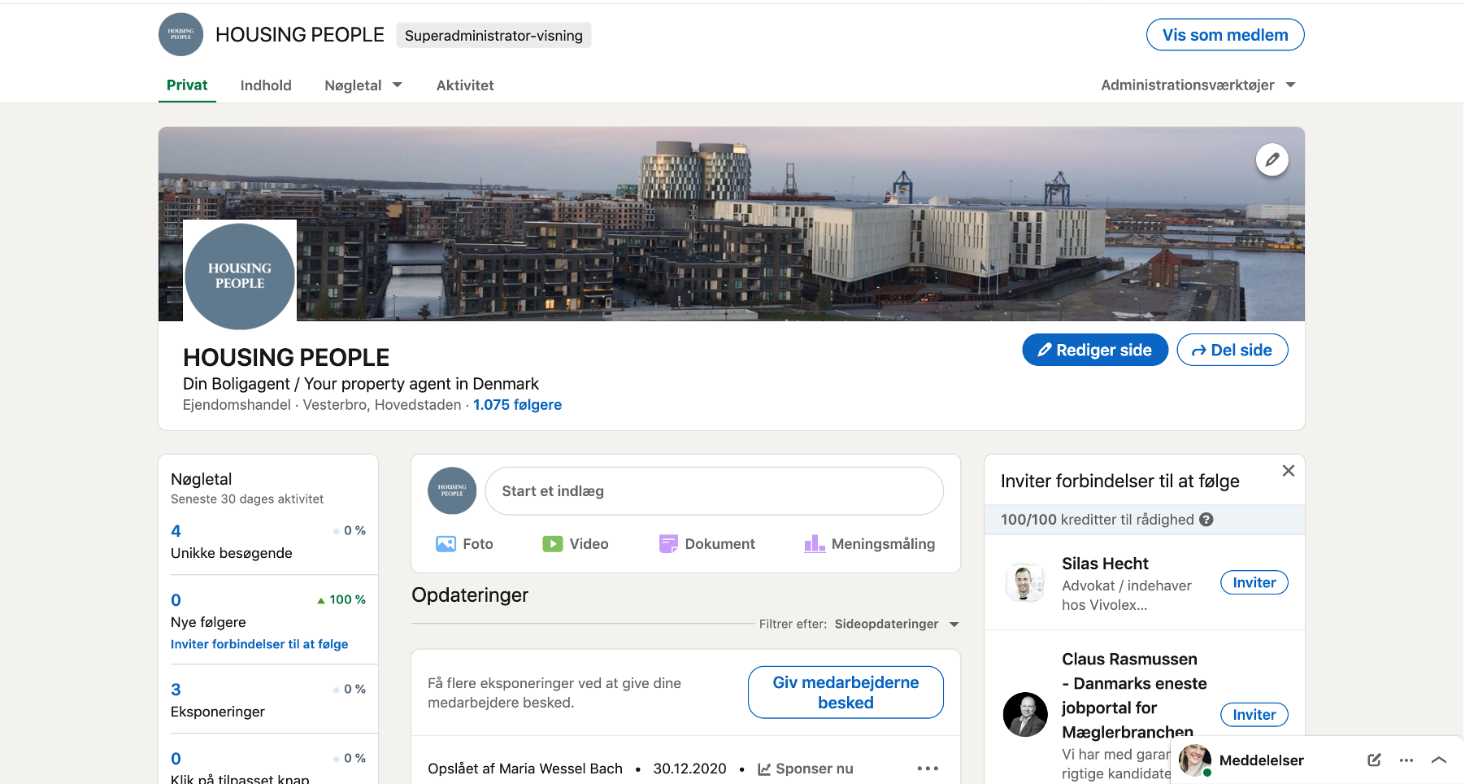
Task: Open post options three-dot menu
Action: pyautogui.click(x=928, y=769)
